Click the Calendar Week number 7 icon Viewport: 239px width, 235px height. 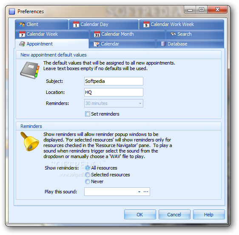pyautogui.click(x=22, y=34)
